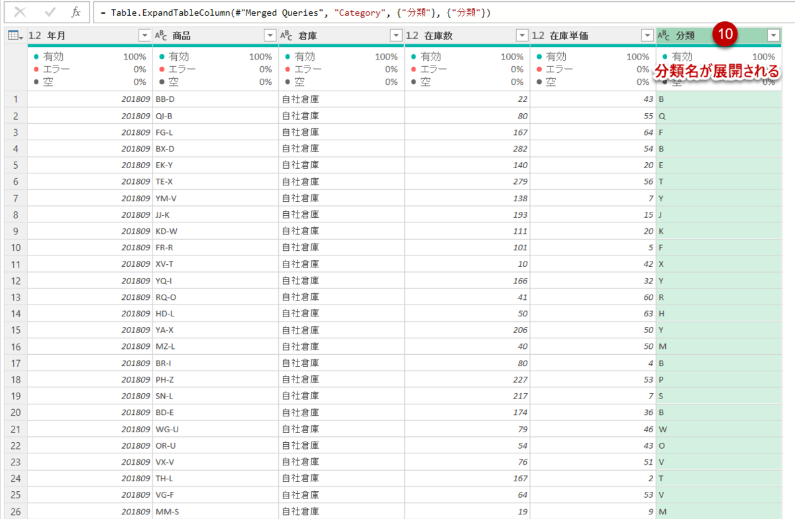The image size is (795, 519).
Task: Open the filter dropdown on 商品 column
Action: click(270, 34)
